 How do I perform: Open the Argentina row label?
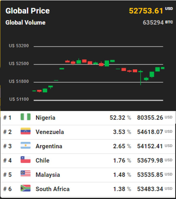click(x=49, y=146)
